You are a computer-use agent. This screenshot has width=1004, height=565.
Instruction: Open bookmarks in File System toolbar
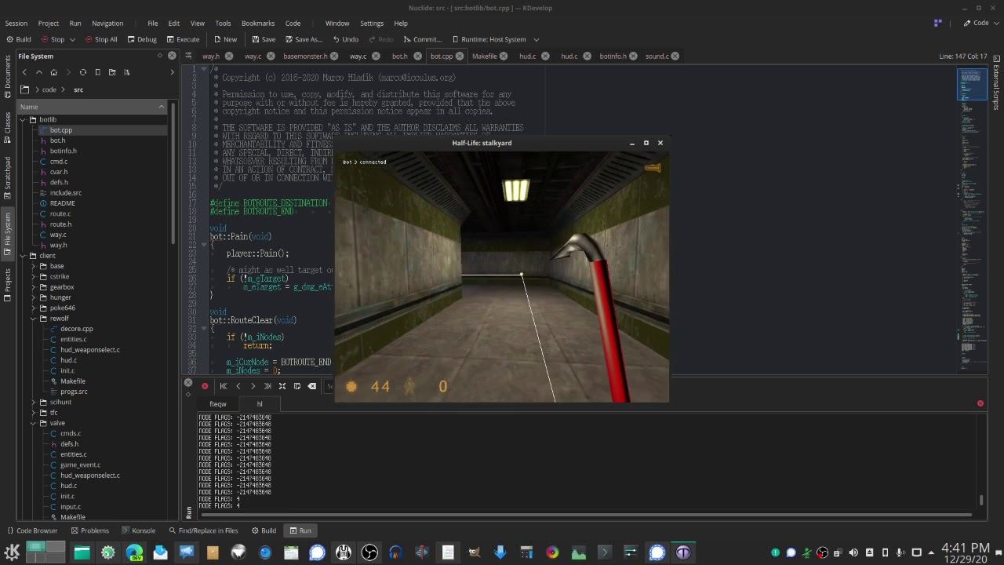pyautogui.click(x=97, y=72)
